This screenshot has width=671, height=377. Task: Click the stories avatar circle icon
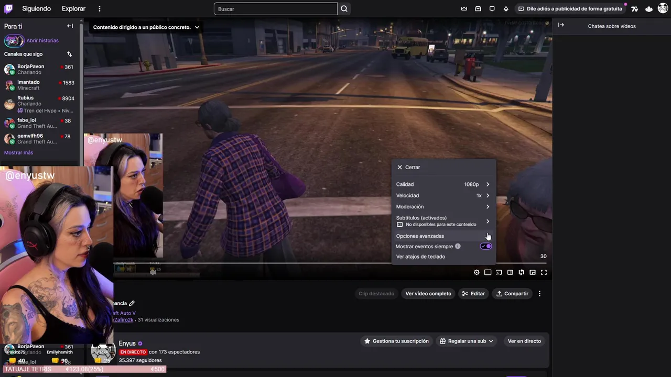click(x=14, y=40)
